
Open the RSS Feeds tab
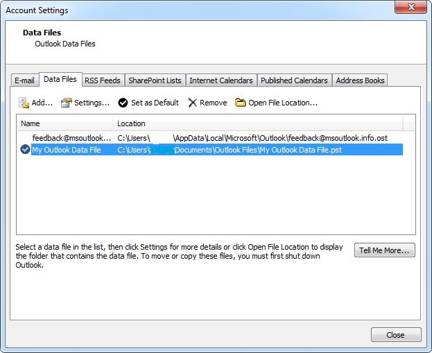pyautogui.click(x=103, y=80)
